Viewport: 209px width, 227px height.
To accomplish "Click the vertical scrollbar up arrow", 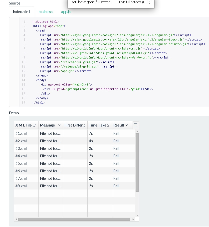I will point(137,131).
